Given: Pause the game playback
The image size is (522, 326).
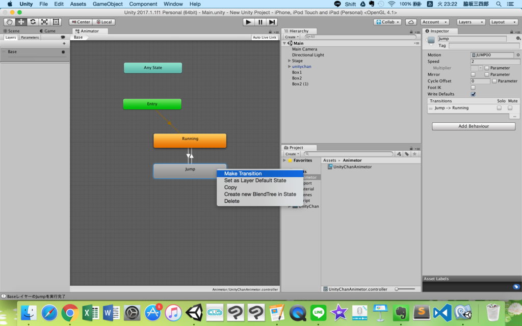Looking at the screenshot, I should click(260, 22).
